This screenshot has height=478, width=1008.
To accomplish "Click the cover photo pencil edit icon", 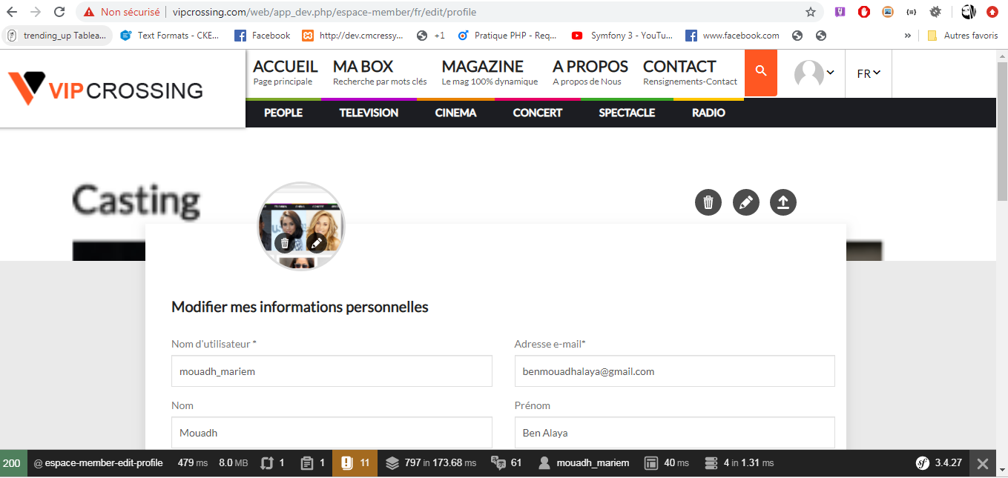I will pyautogui.click(x=745, y=202).
